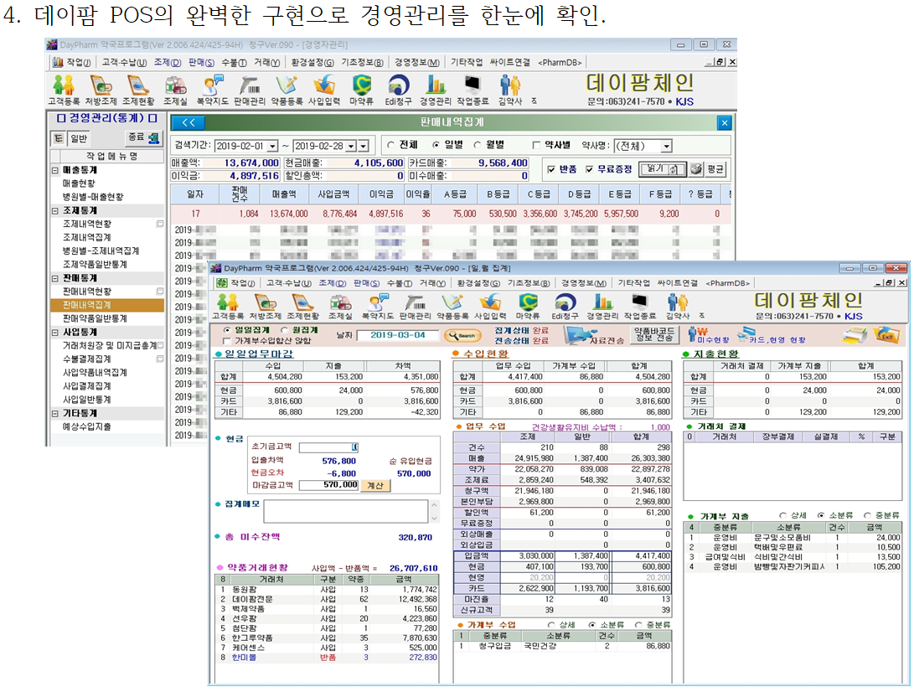
Task: Open 카드,현영 현황 in 일,월 집계 window
Action: click(x=772, y=336)
